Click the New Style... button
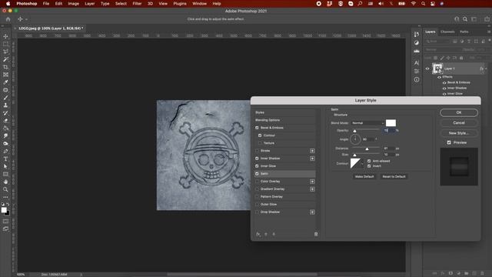Image resolution: width=492 pixels, height=277 pixels. click(x=459, y=133)
